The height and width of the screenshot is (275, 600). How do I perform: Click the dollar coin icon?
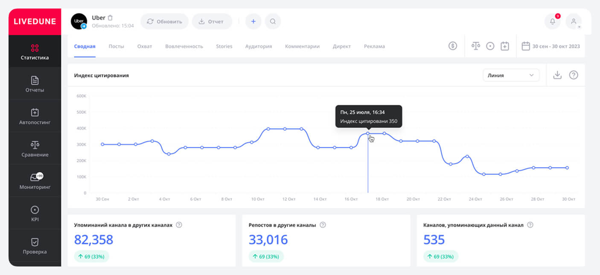click(453, 46)
